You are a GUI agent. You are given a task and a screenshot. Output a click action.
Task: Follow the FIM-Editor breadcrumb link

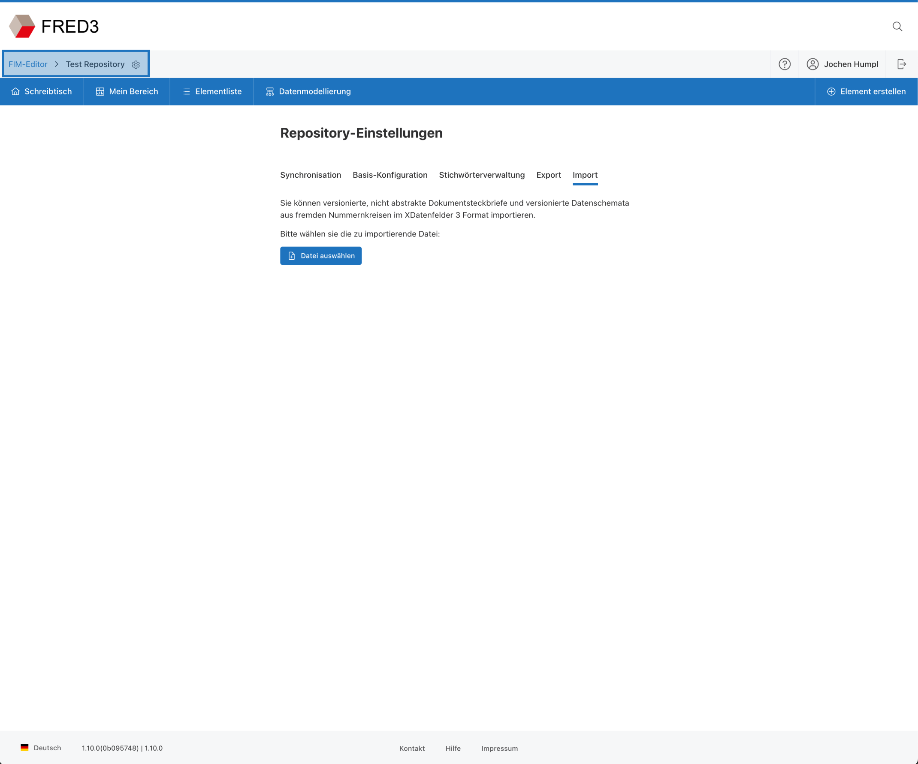(28, 64)
